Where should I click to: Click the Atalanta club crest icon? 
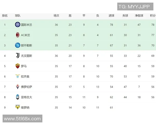(17, 97)
